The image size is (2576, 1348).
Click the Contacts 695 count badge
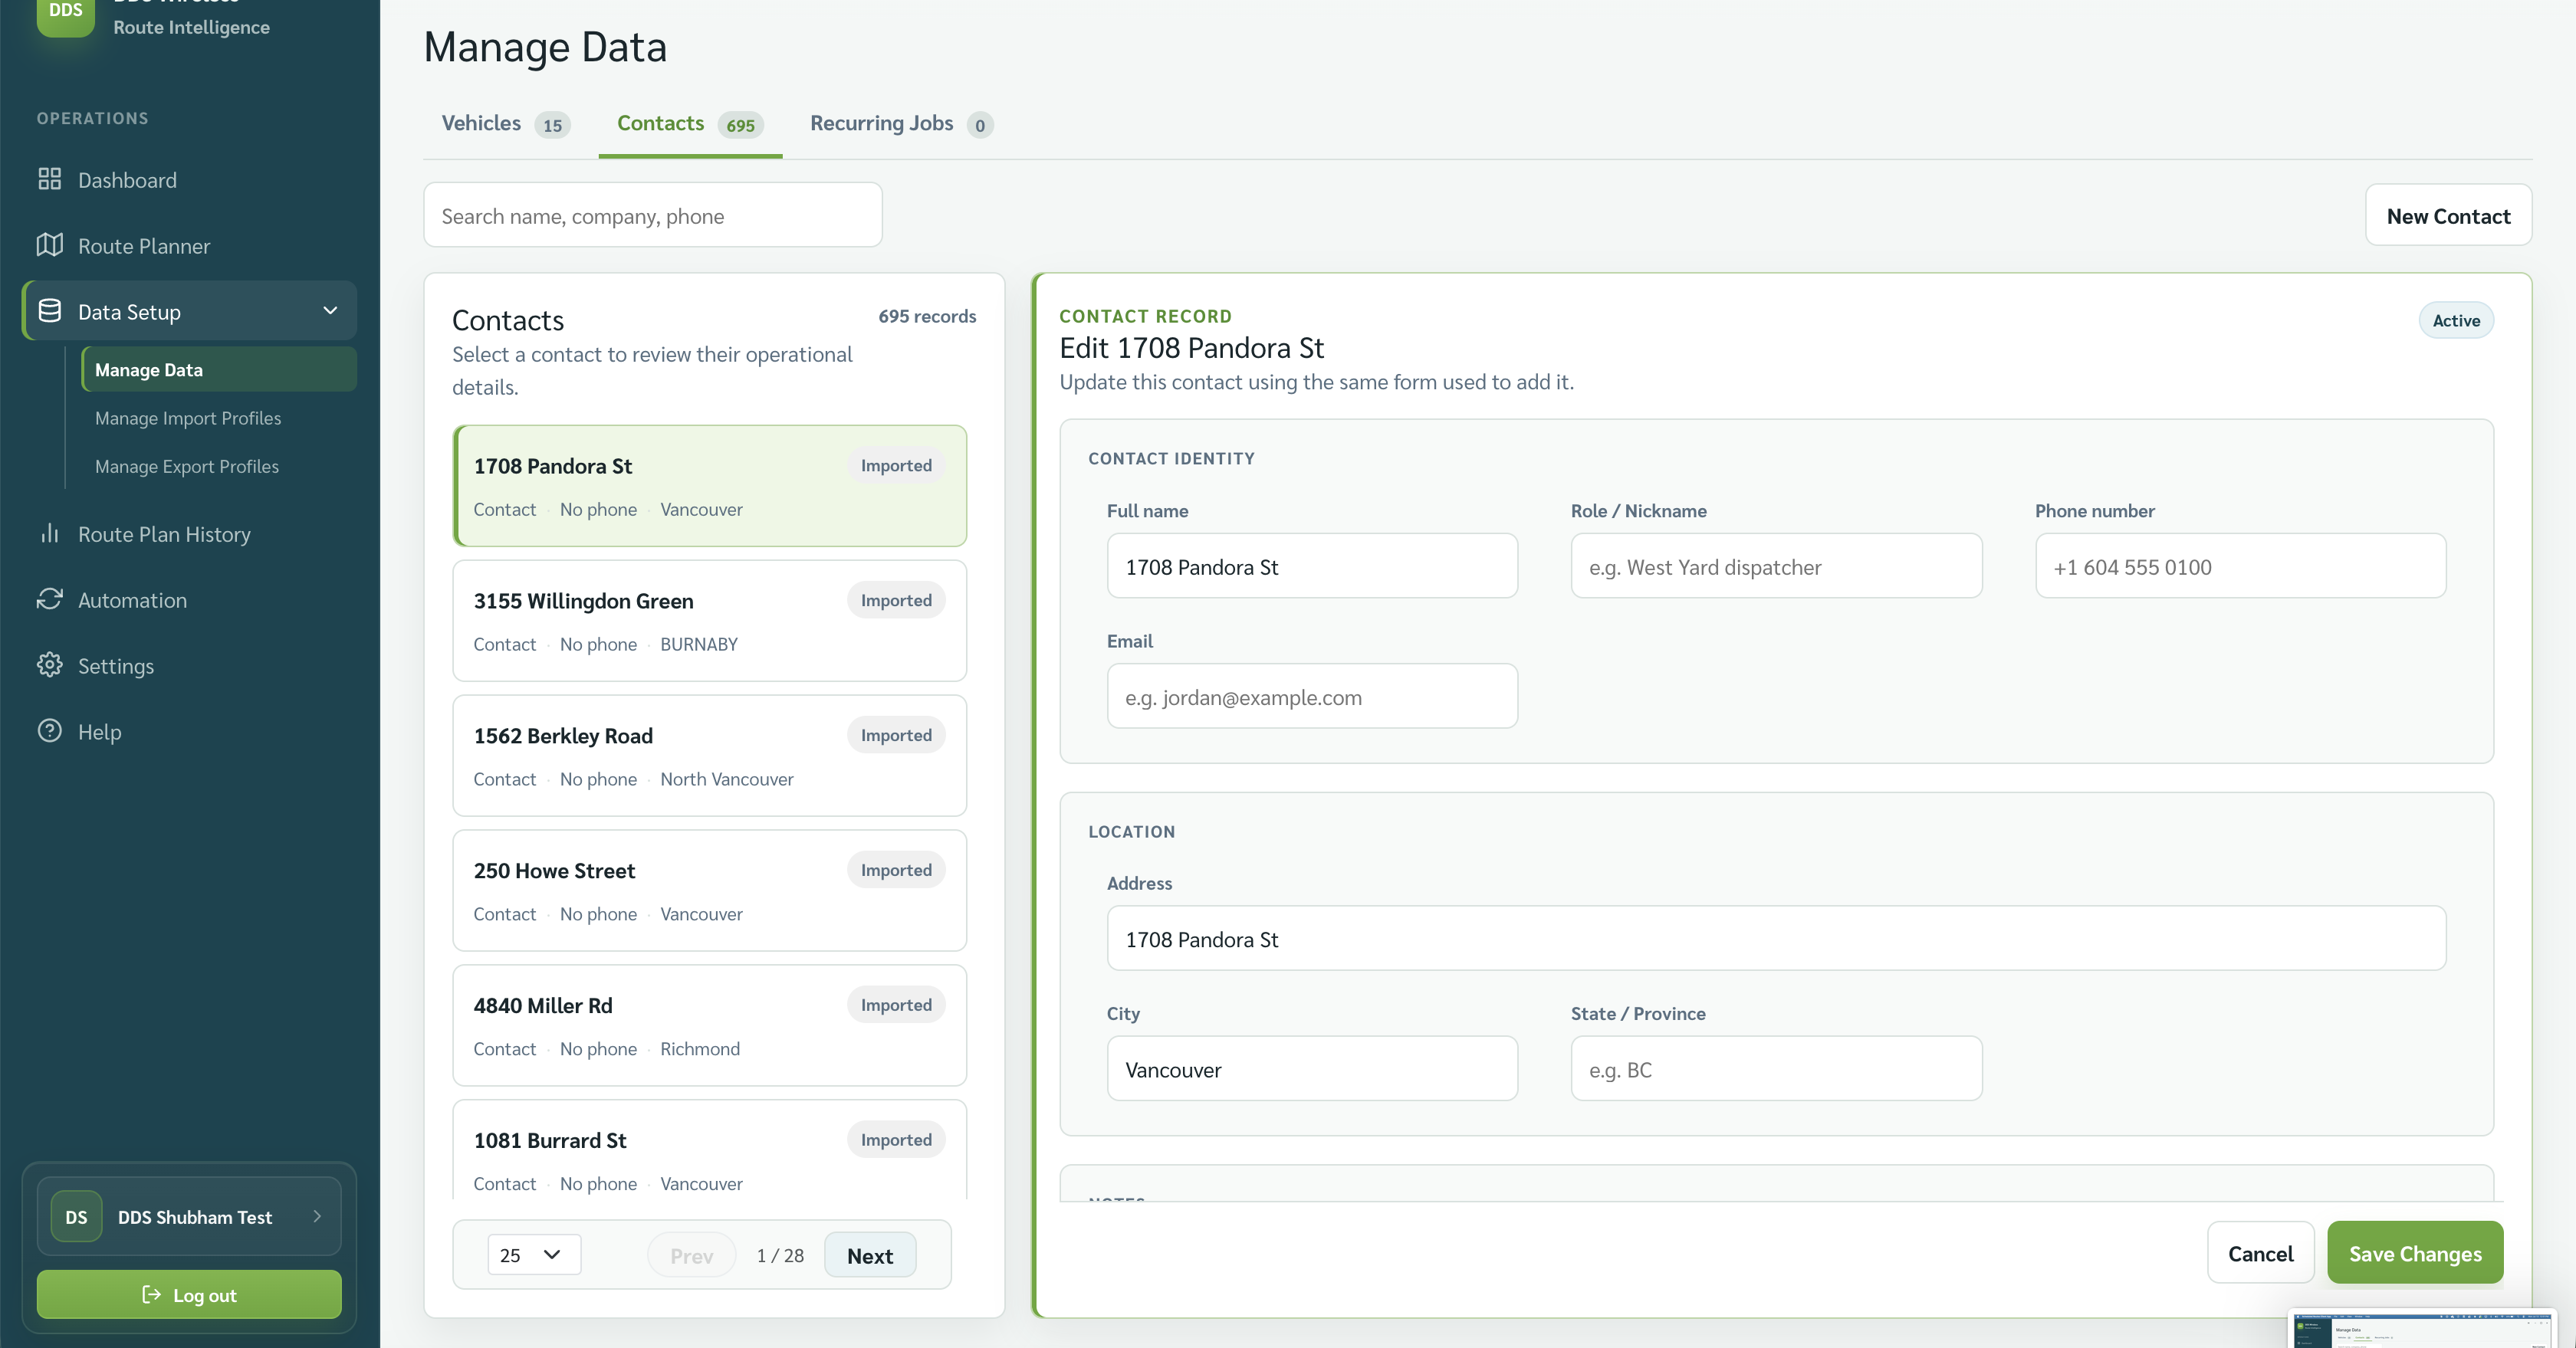click(x=740, y=125)
